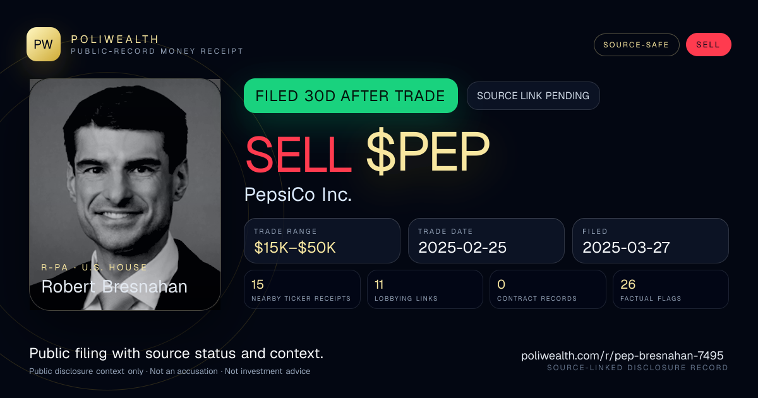
Task: Select the FILED 2025-03-27 card
Action: pyautogui.click(x=651, y=241)
